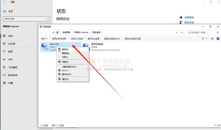Screen dimensions: 221x130
Task: Click 重命名此连接 in the toolbar
Action: 93,39
